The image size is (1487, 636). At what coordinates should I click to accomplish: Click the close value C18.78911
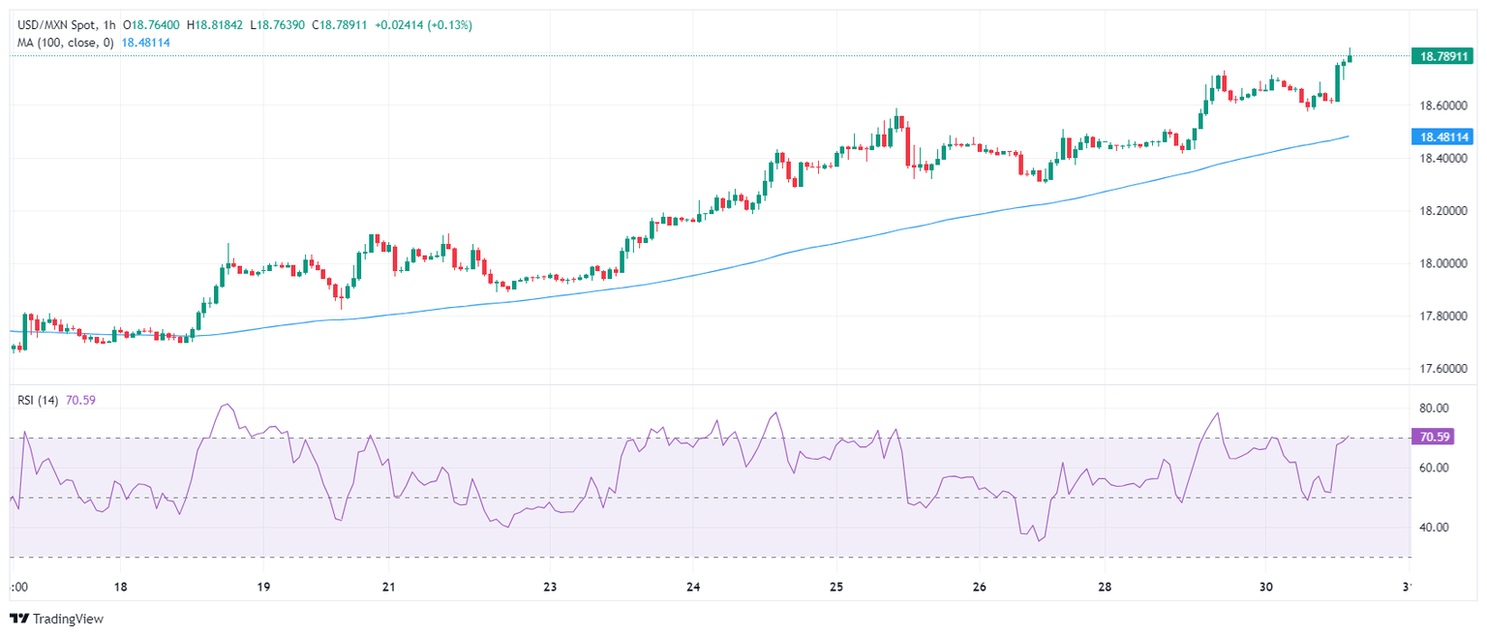click(x=340, y=25)
